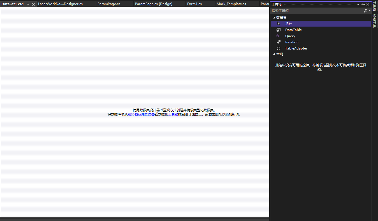Click the Toolbox window position dropdown arrow
The image size is (378, 221).
pos(358,4)
